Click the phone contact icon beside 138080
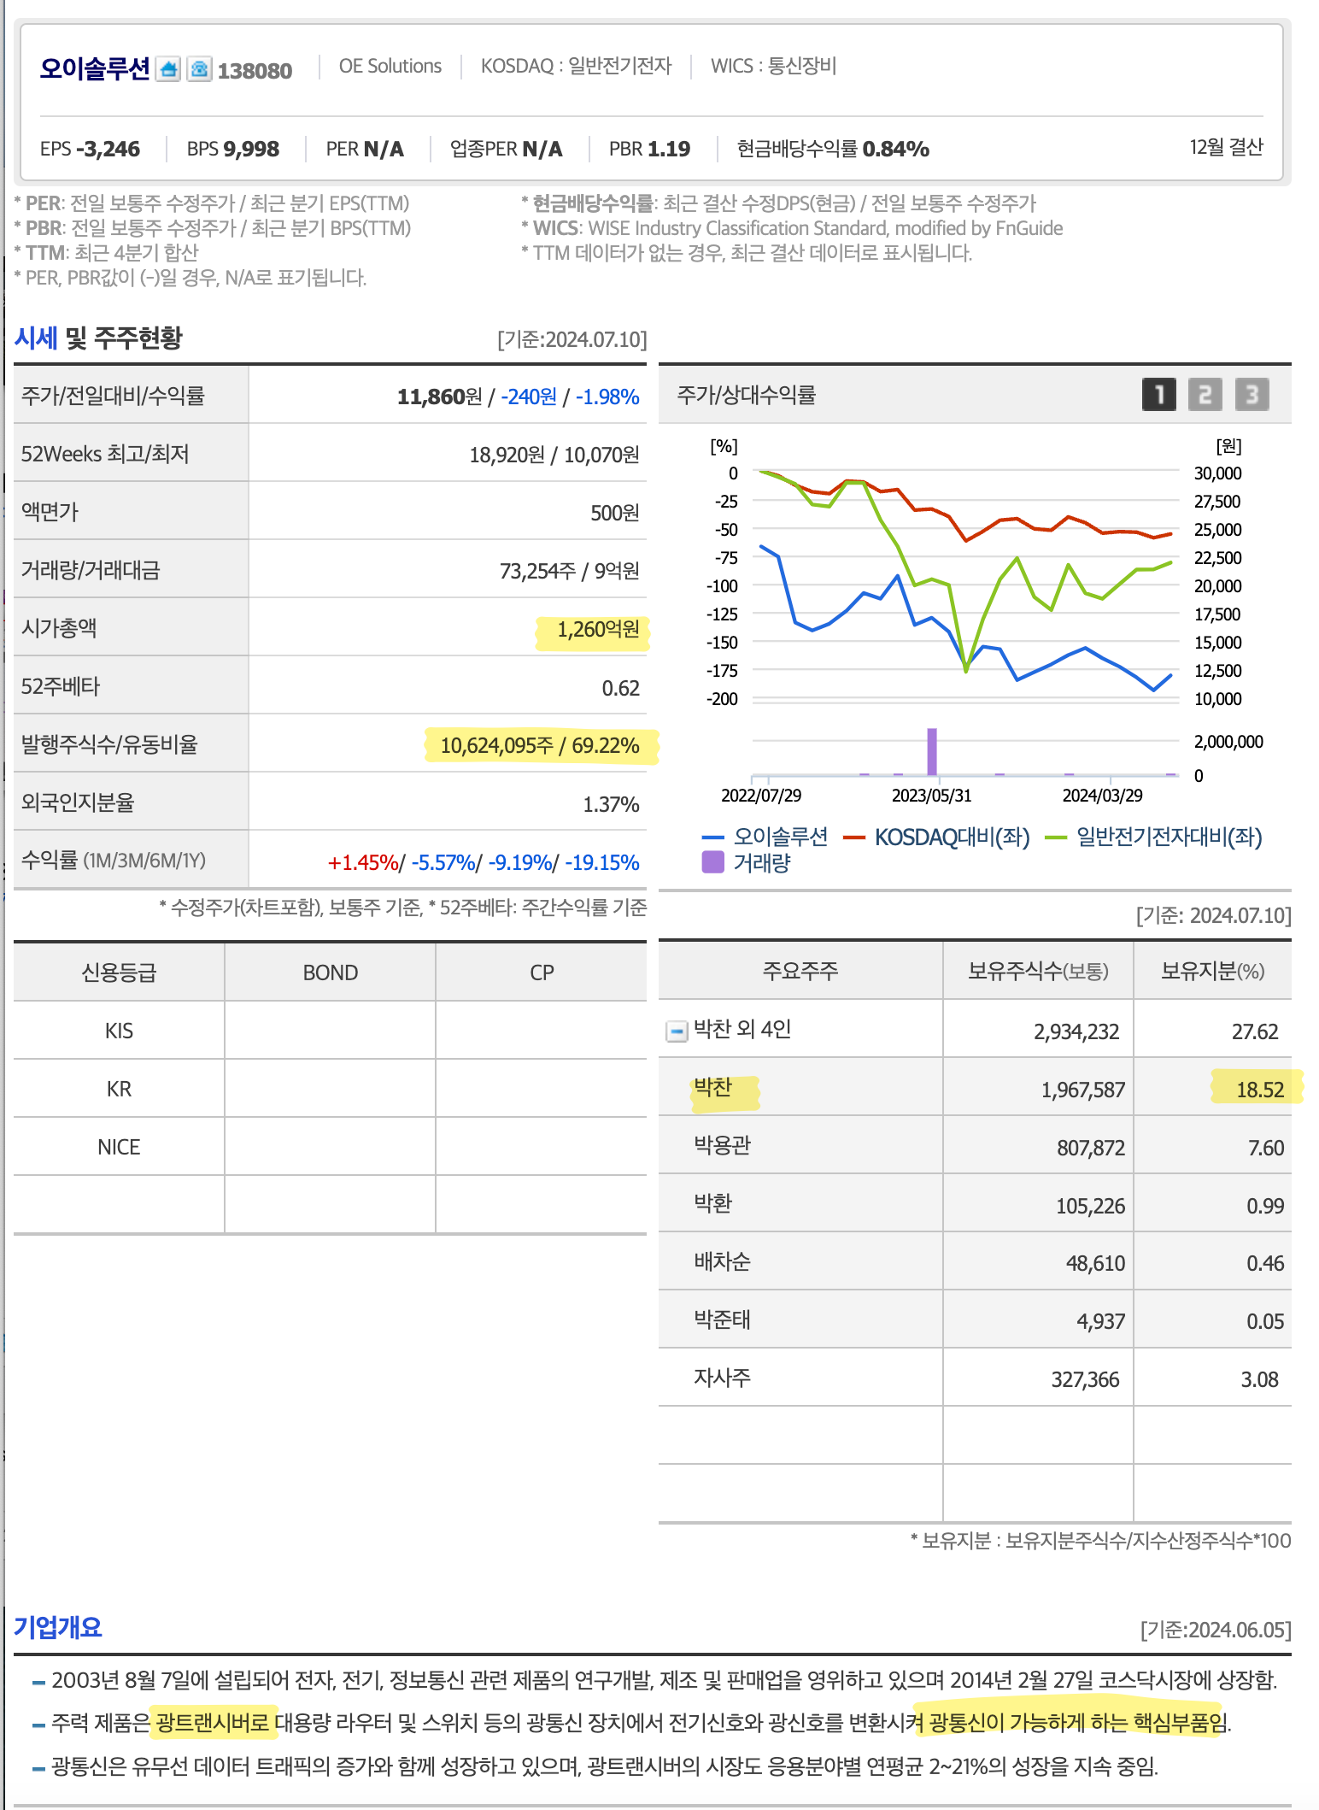Image resolution: width=1319 pixels, height=1810 pixels. [199, 69]
